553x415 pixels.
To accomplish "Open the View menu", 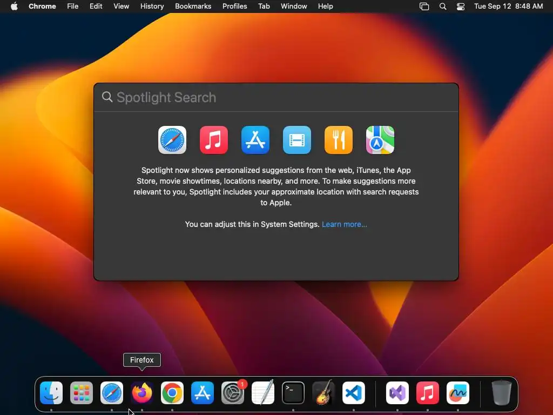I will (x=122, y=6).
